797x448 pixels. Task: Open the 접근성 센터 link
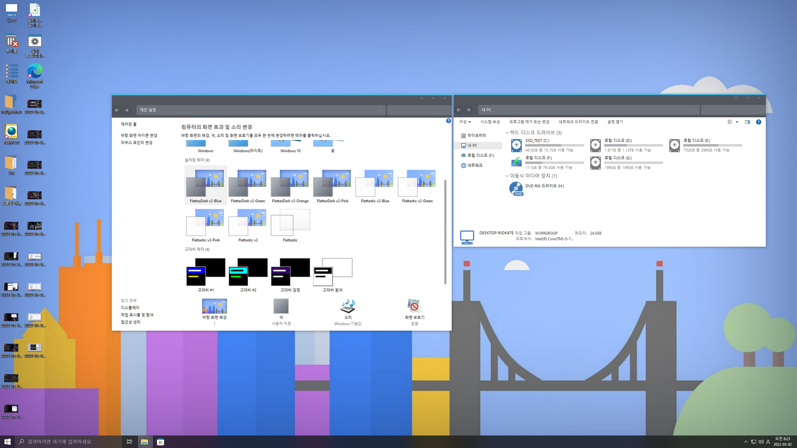click(130, 322)
